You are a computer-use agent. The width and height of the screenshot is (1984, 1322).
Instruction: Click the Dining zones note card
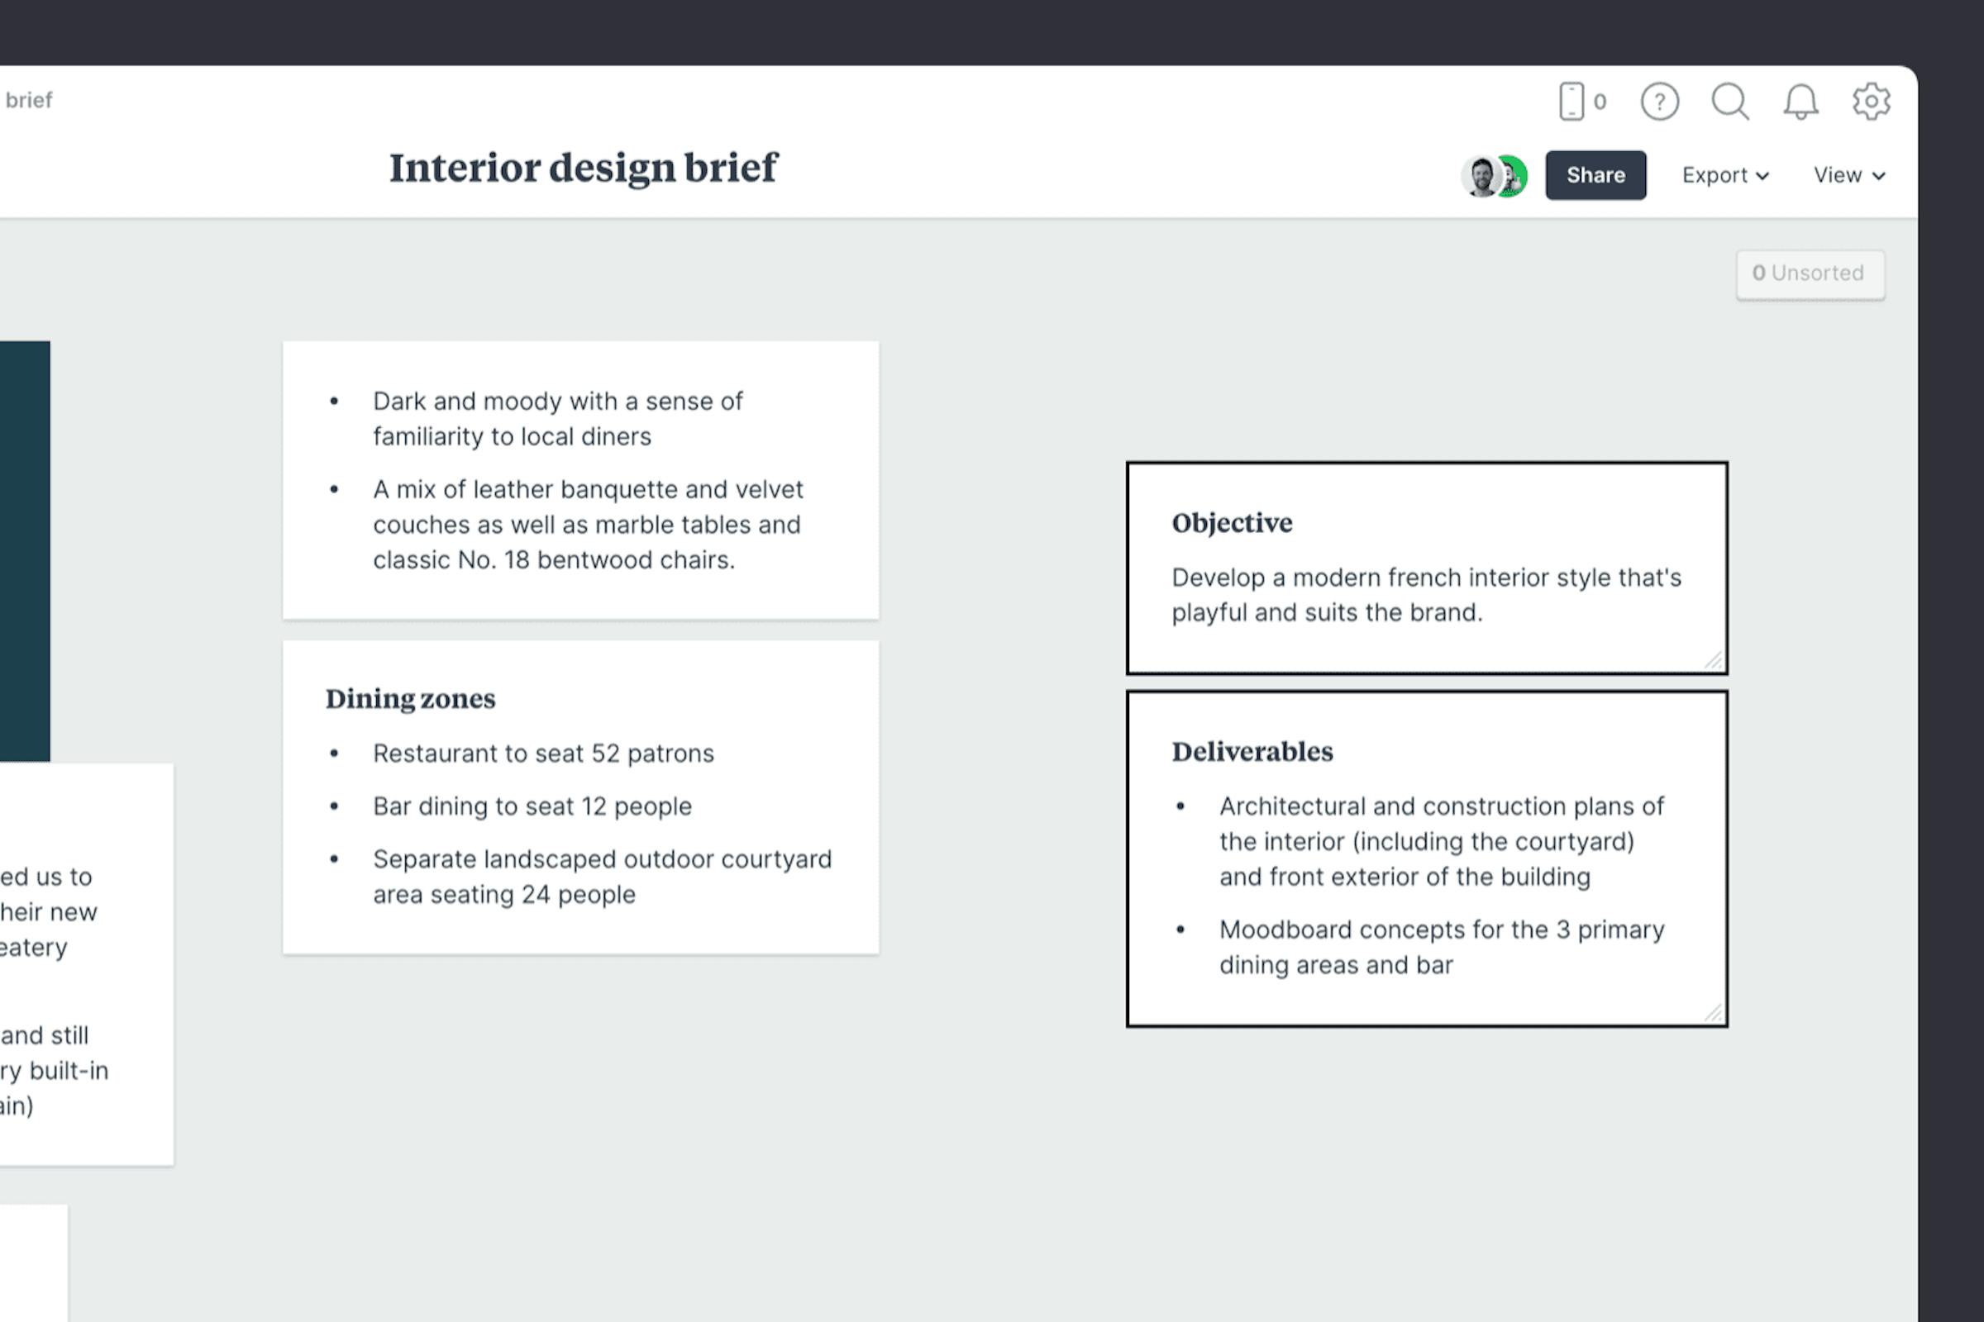click(x=580, y=796)
